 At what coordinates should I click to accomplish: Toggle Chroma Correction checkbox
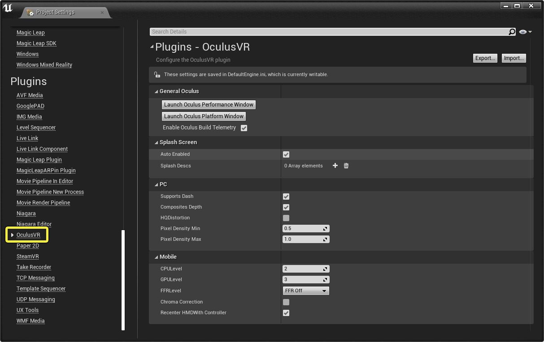pos(286,302)
